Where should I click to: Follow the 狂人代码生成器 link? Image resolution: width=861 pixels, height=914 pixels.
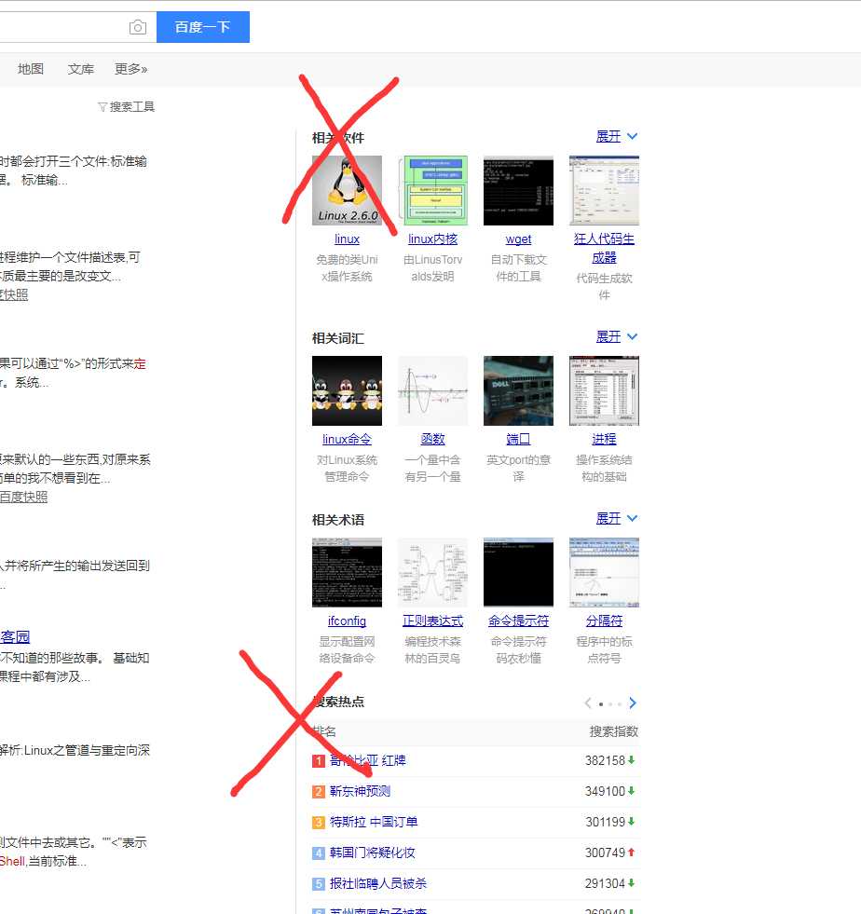(604, 249)
